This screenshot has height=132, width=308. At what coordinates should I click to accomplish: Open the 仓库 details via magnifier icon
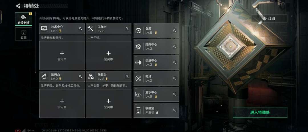pyautogui.click(x=175, y=31)
